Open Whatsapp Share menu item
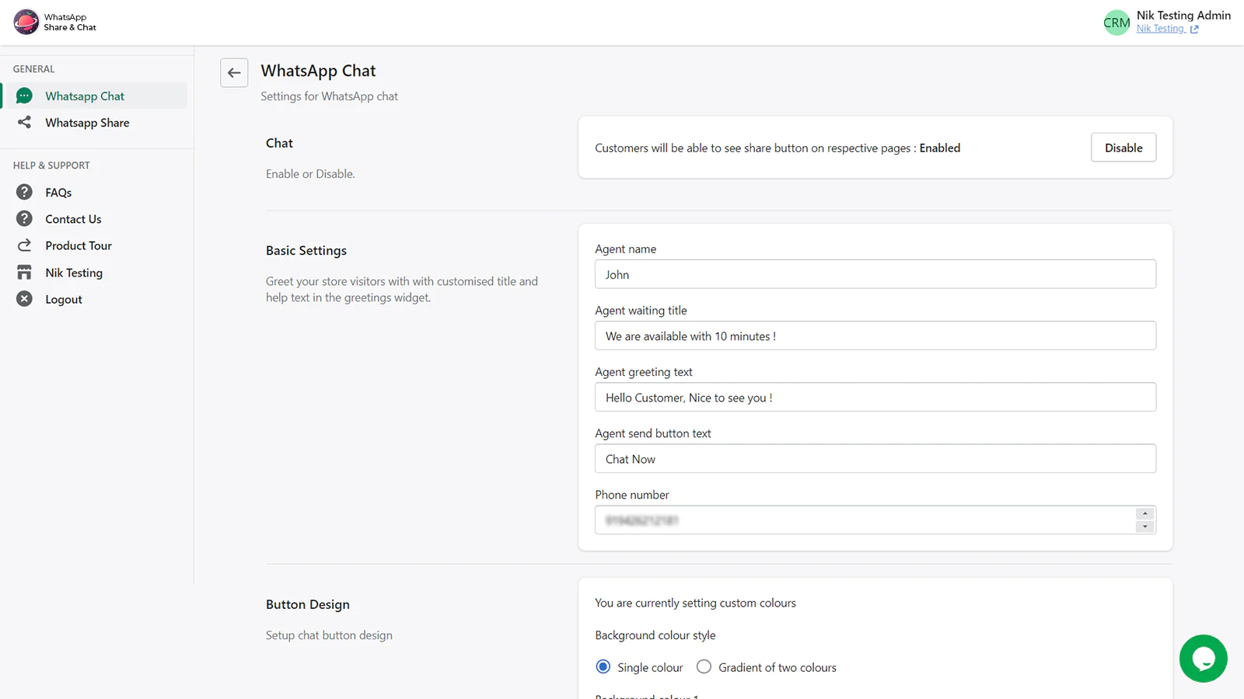 87,123
